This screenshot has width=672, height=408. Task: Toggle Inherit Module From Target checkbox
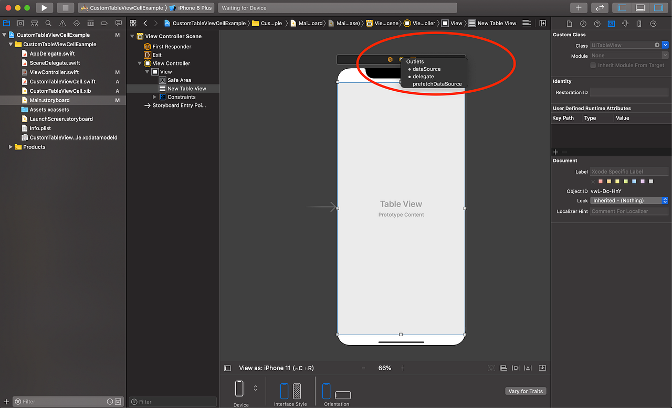[593, 65]
